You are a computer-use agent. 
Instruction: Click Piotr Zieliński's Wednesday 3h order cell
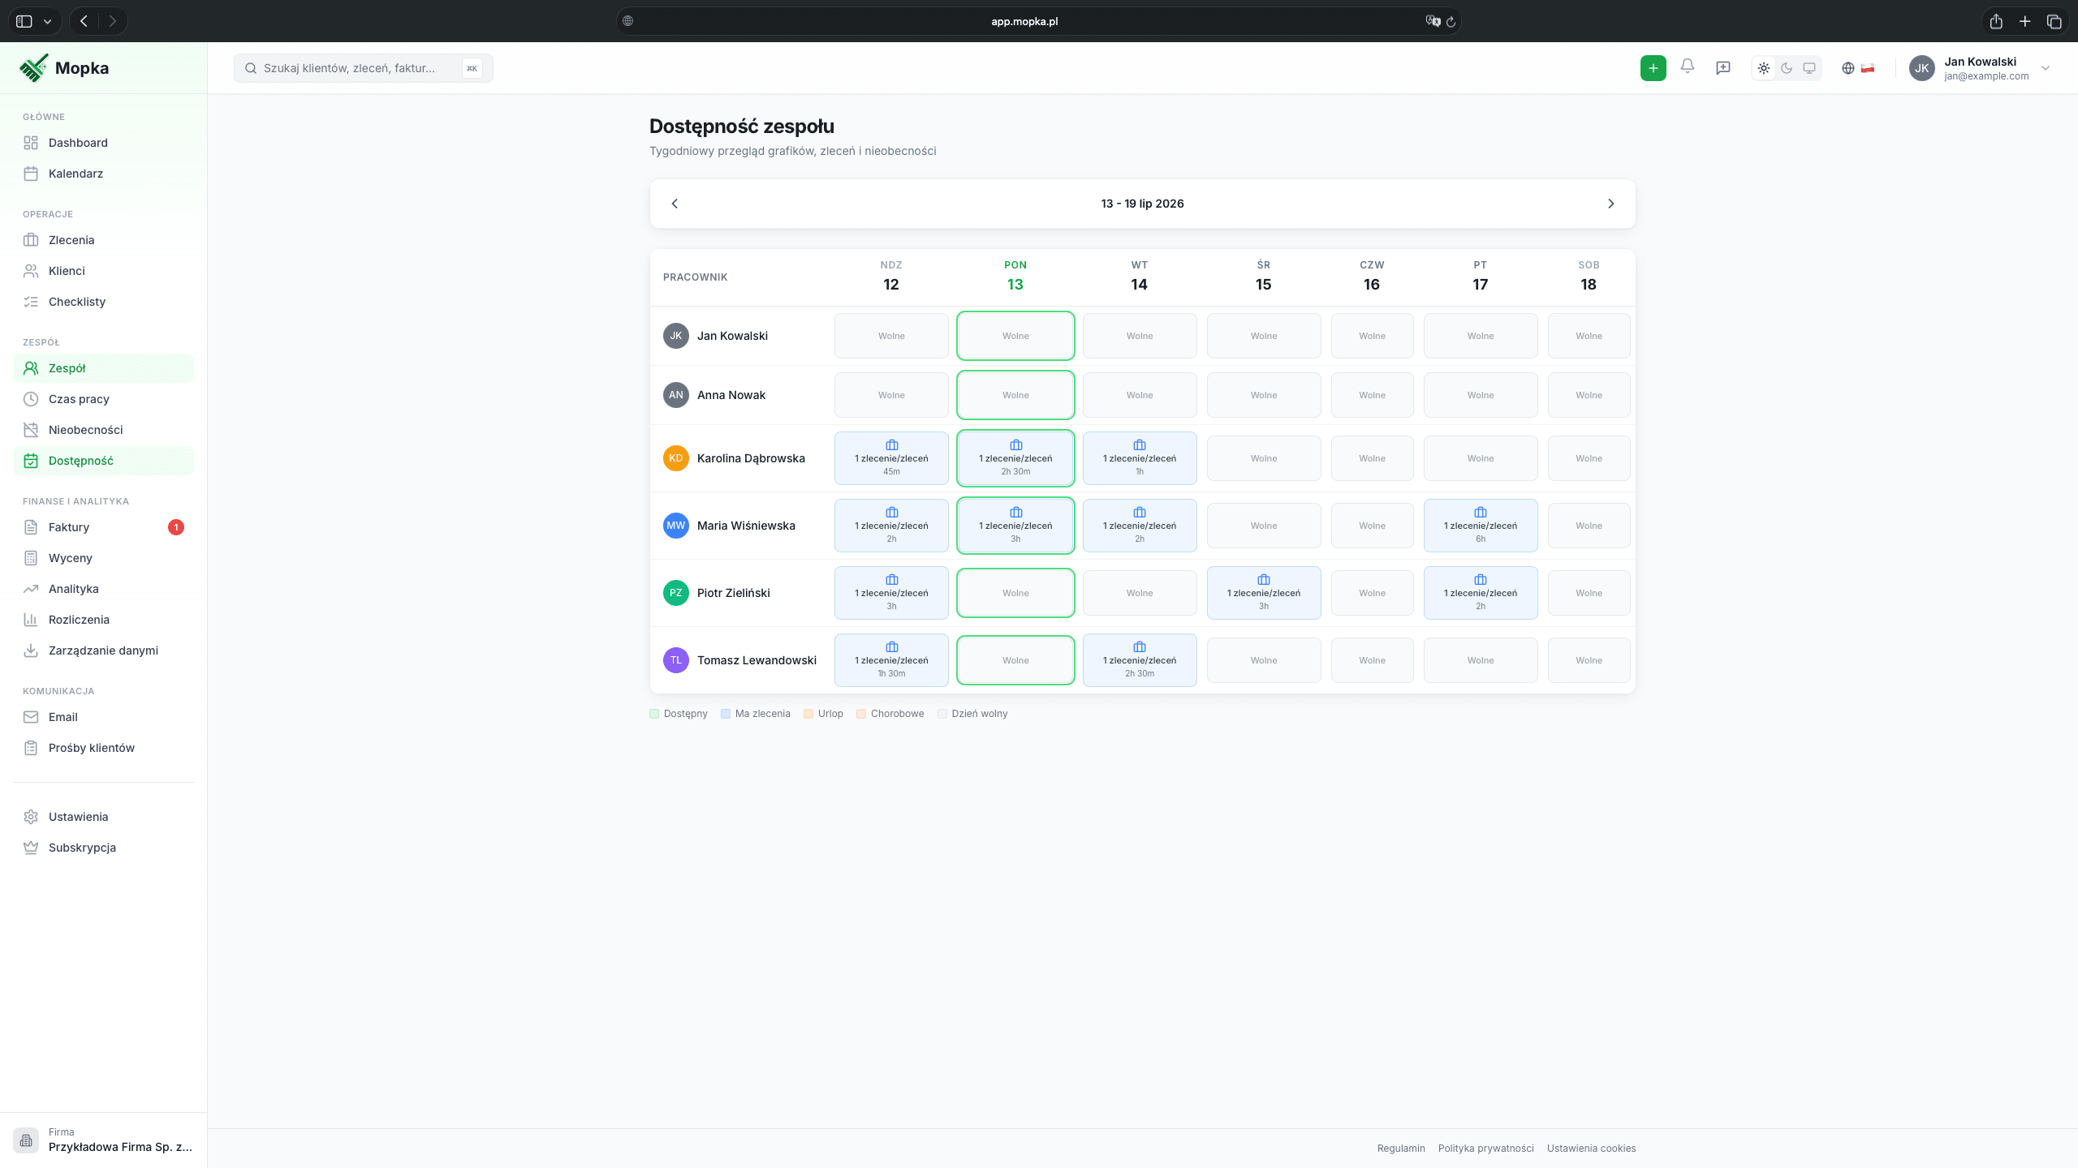pyautogui.click(x=1264, y=593)
